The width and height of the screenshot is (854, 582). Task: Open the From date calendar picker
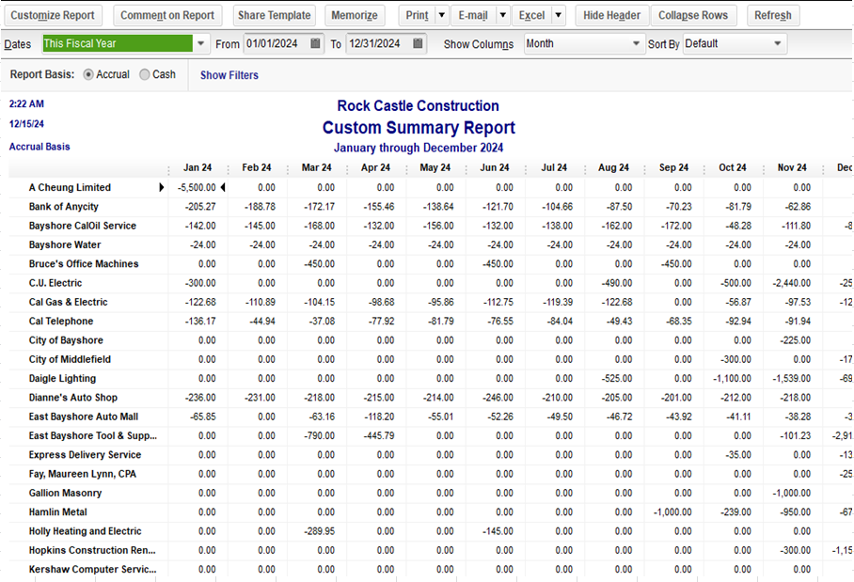tap(315, 44)
